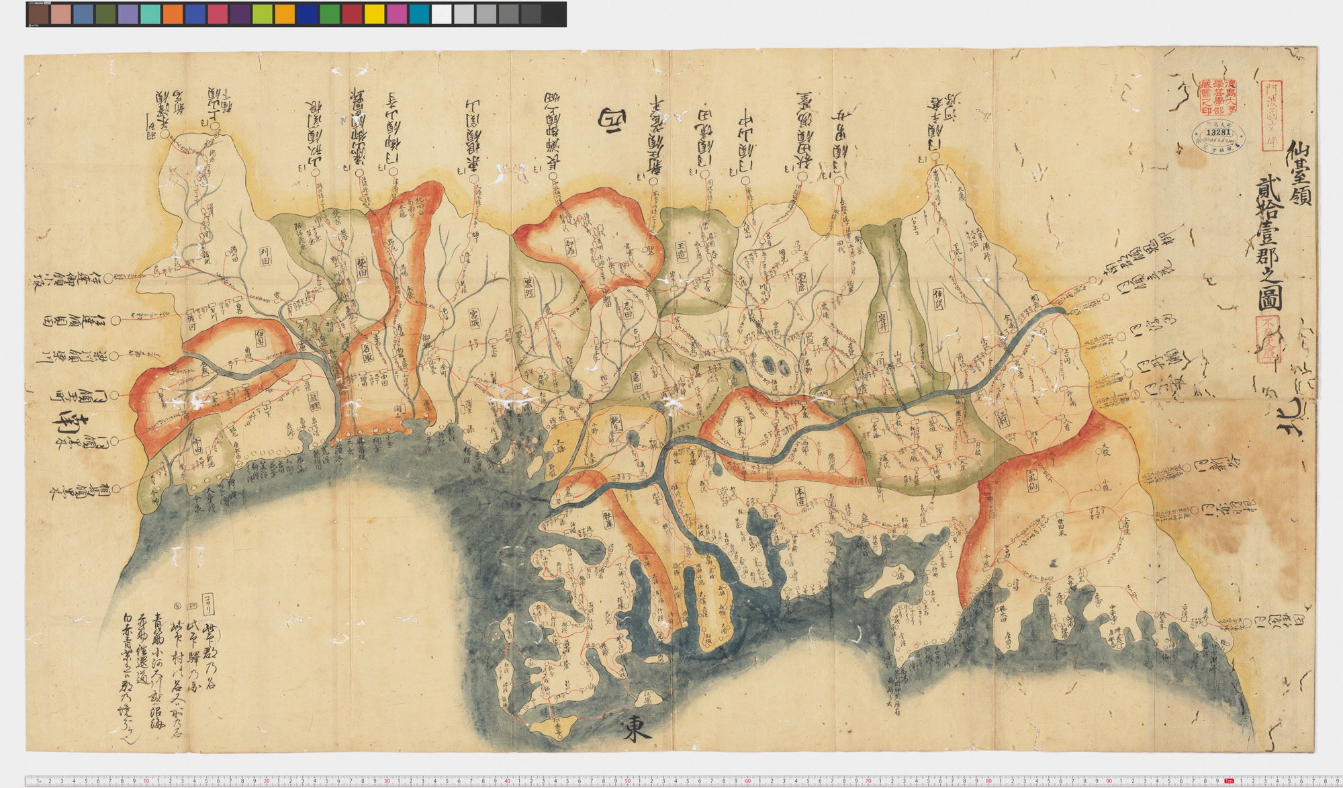Pick the magenta color patch
This screenshot has height=788, width=1343.
397,14
